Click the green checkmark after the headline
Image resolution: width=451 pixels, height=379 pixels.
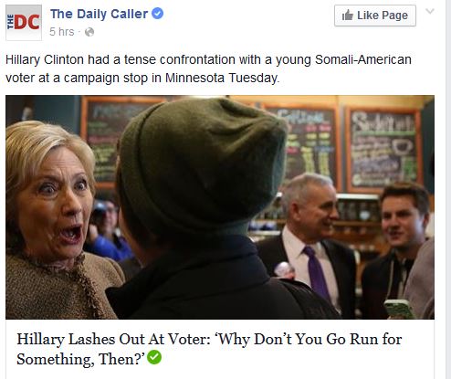click(154, 357)
